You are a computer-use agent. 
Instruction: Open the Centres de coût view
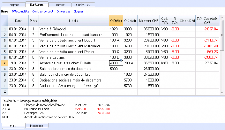click(x=43, y=11)
